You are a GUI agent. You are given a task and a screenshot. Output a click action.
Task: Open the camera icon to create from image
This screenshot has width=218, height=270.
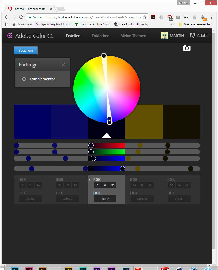click(187, 48)
